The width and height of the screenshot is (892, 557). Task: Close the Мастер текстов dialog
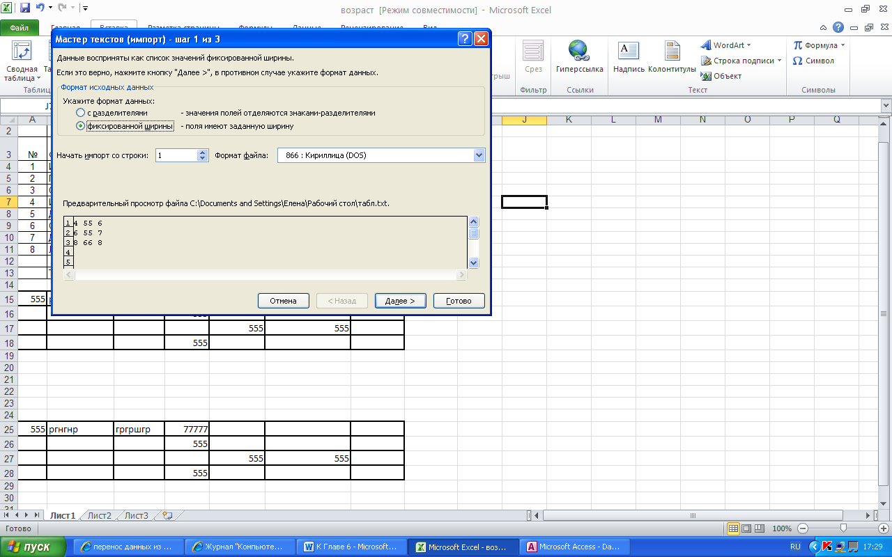pos(481,39)
